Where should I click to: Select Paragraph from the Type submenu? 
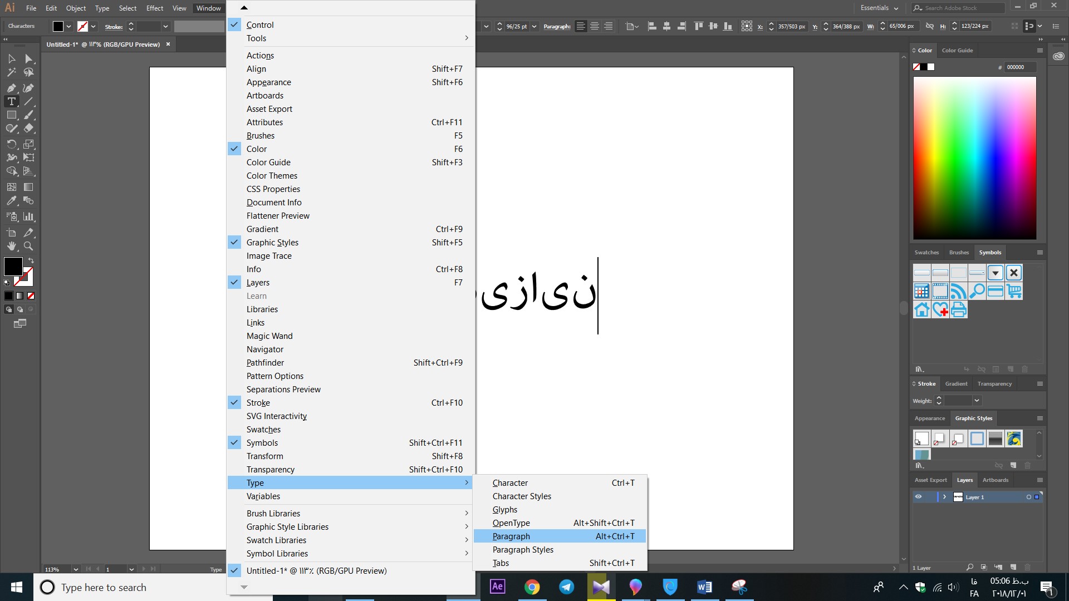coord(511,536)
